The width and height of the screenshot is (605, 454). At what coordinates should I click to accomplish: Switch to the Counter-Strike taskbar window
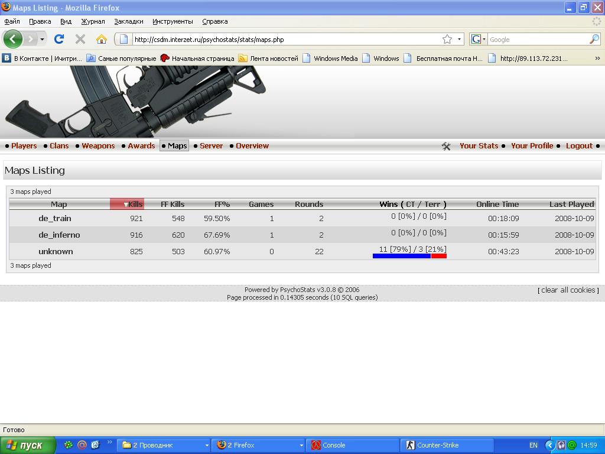447,445
